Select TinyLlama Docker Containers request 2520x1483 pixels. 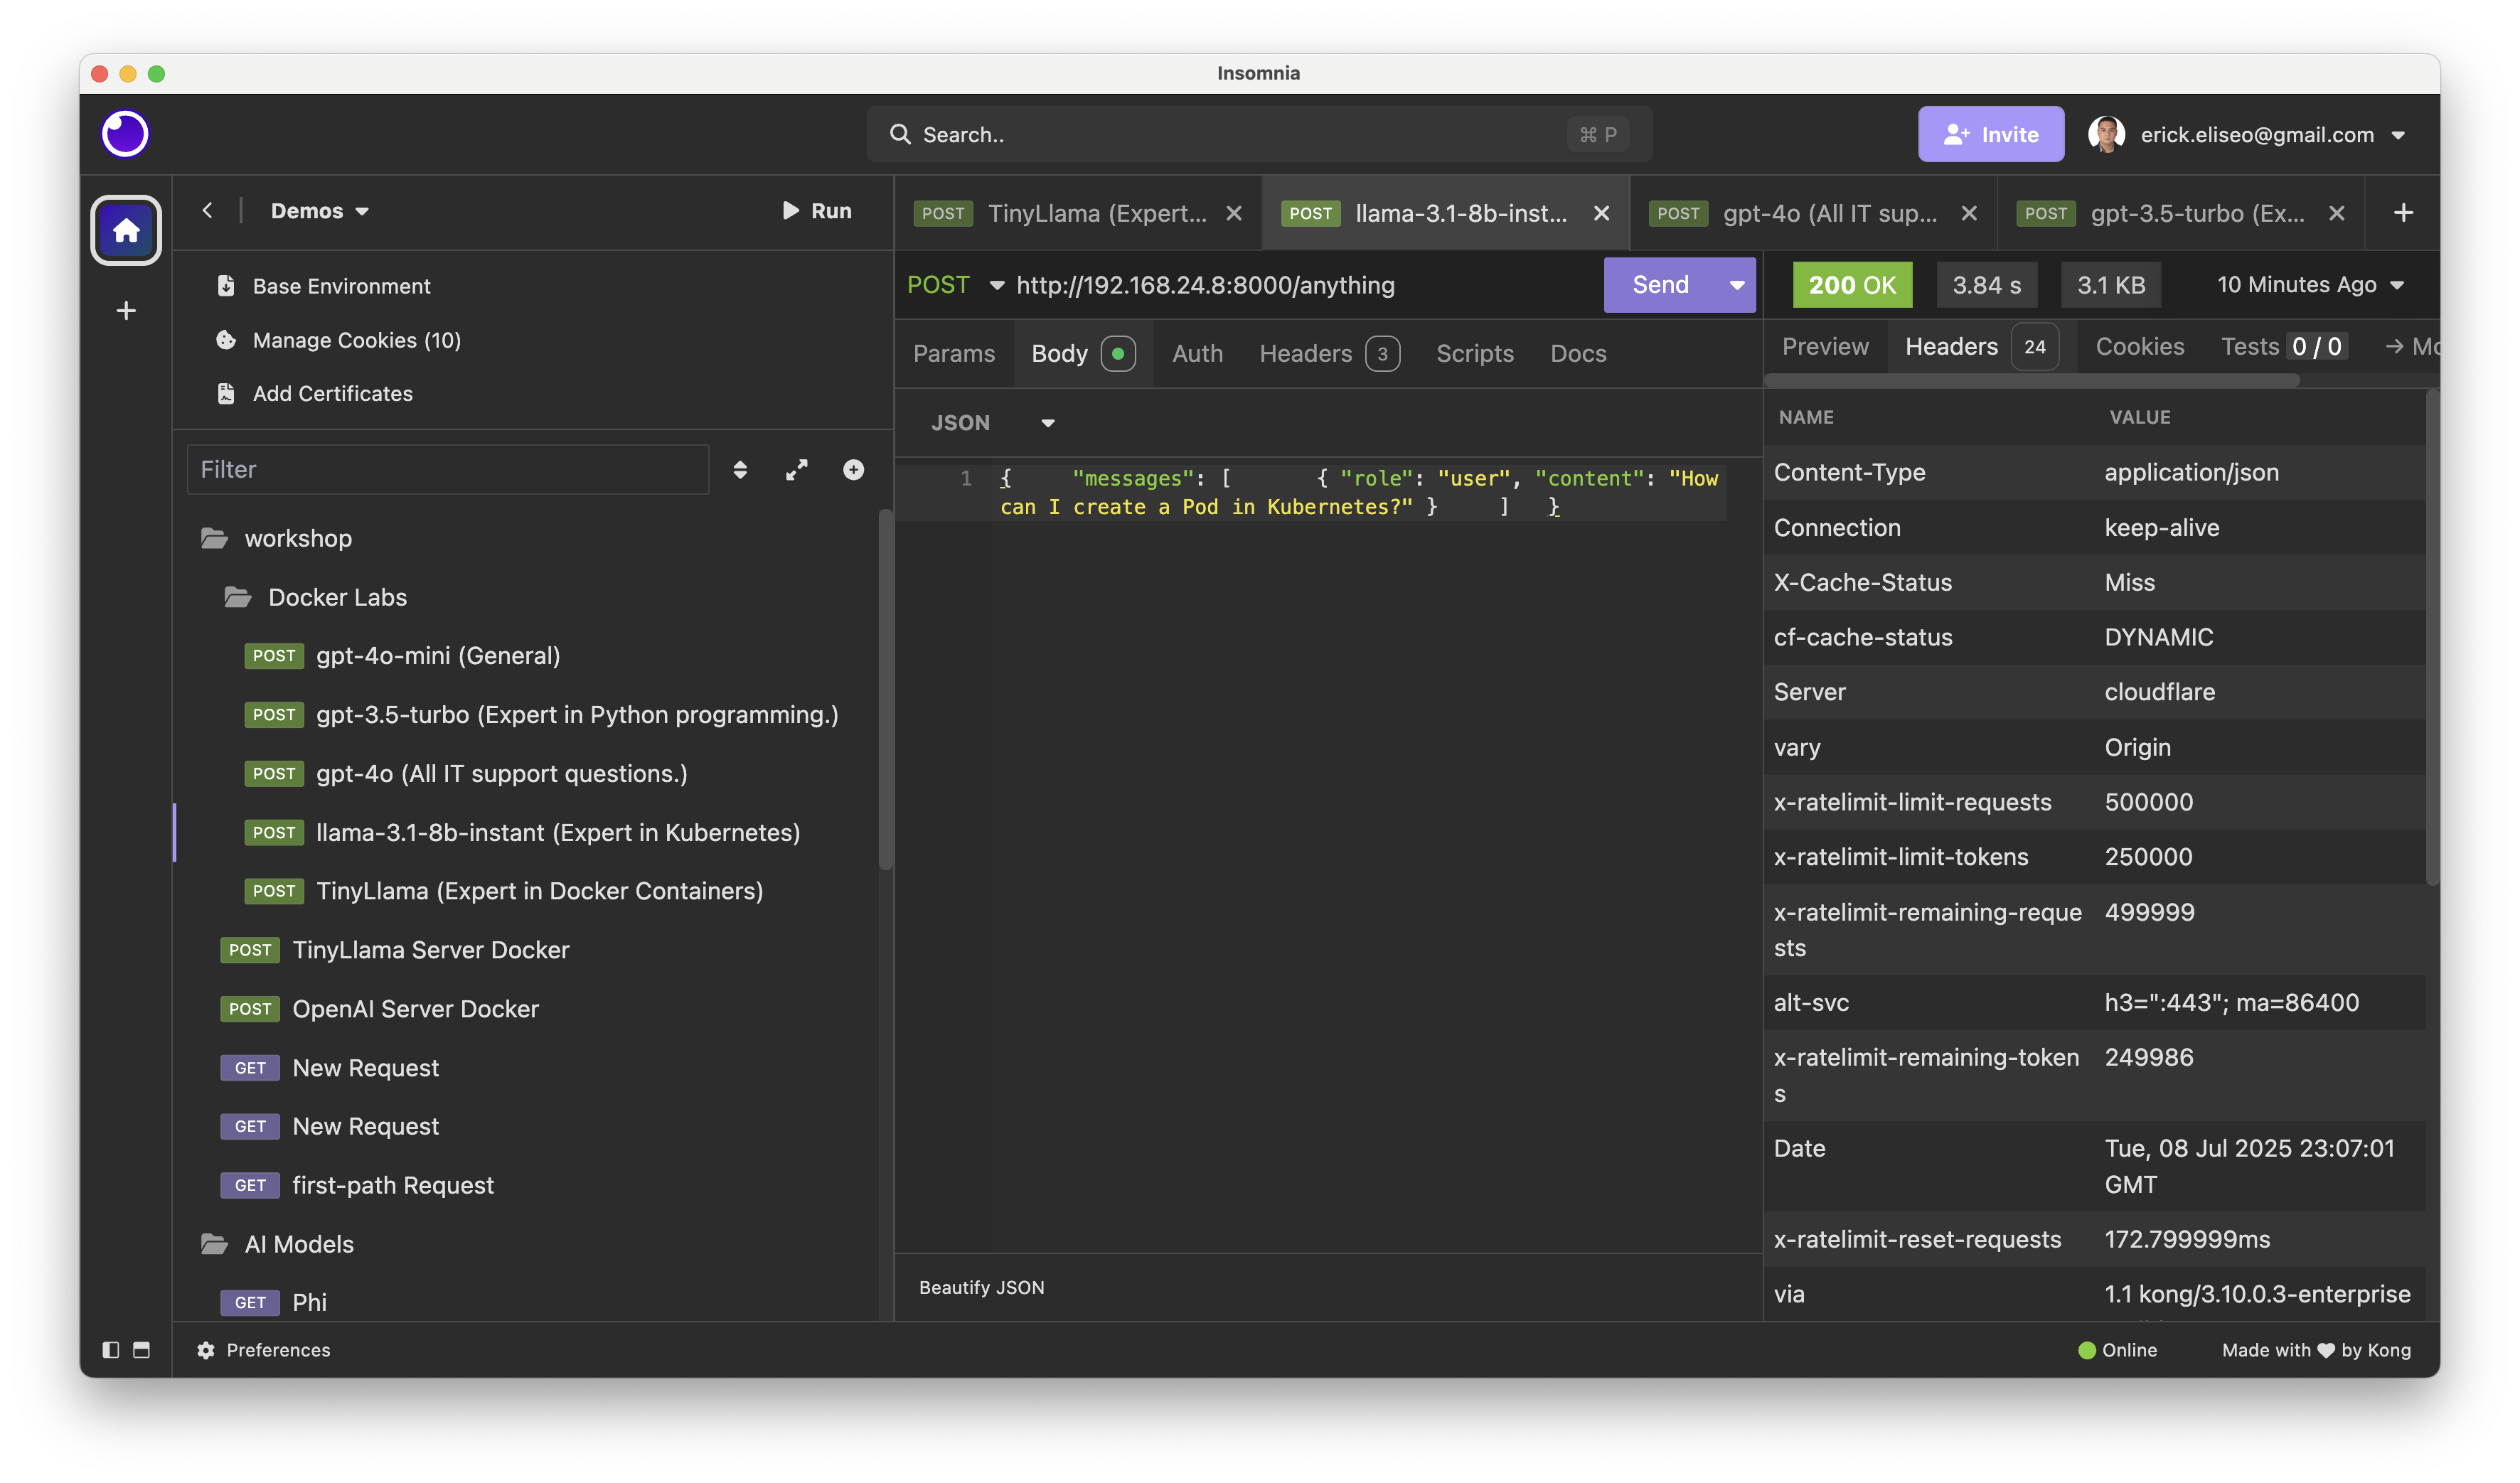(503, 891)
